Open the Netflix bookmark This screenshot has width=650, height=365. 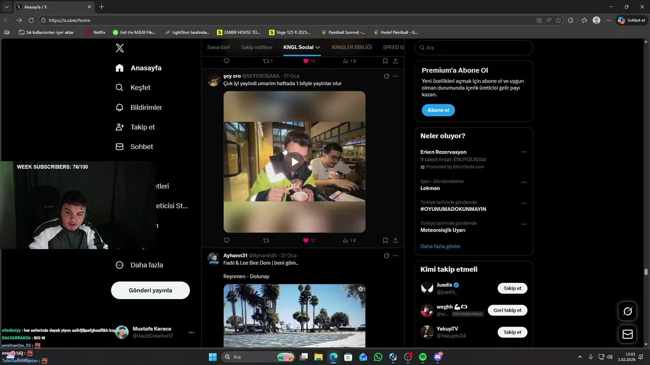95,32
